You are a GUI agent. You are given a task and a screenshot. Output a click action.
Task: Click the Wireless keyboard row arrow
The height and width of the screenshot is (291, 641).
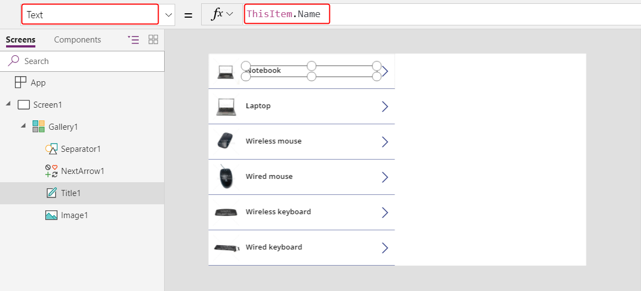pyautogui.click(x=385, y=213)
